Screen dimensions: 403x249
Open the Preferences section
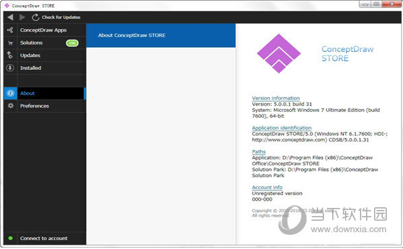(x=34, y=106)
